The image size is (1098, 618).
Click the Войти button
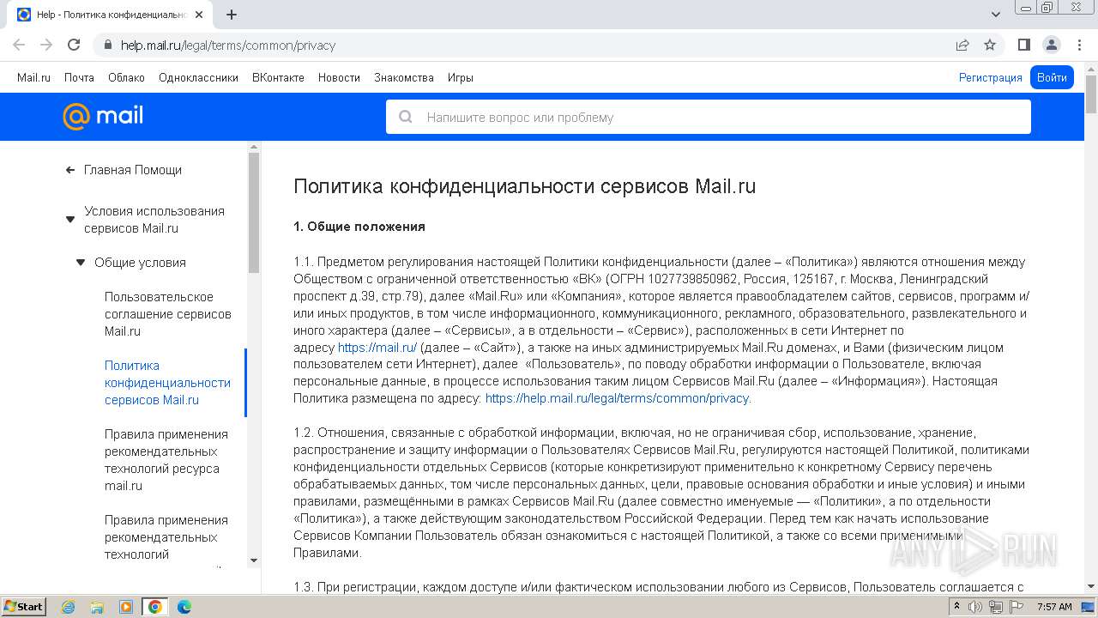click(x=1052, y=77)
